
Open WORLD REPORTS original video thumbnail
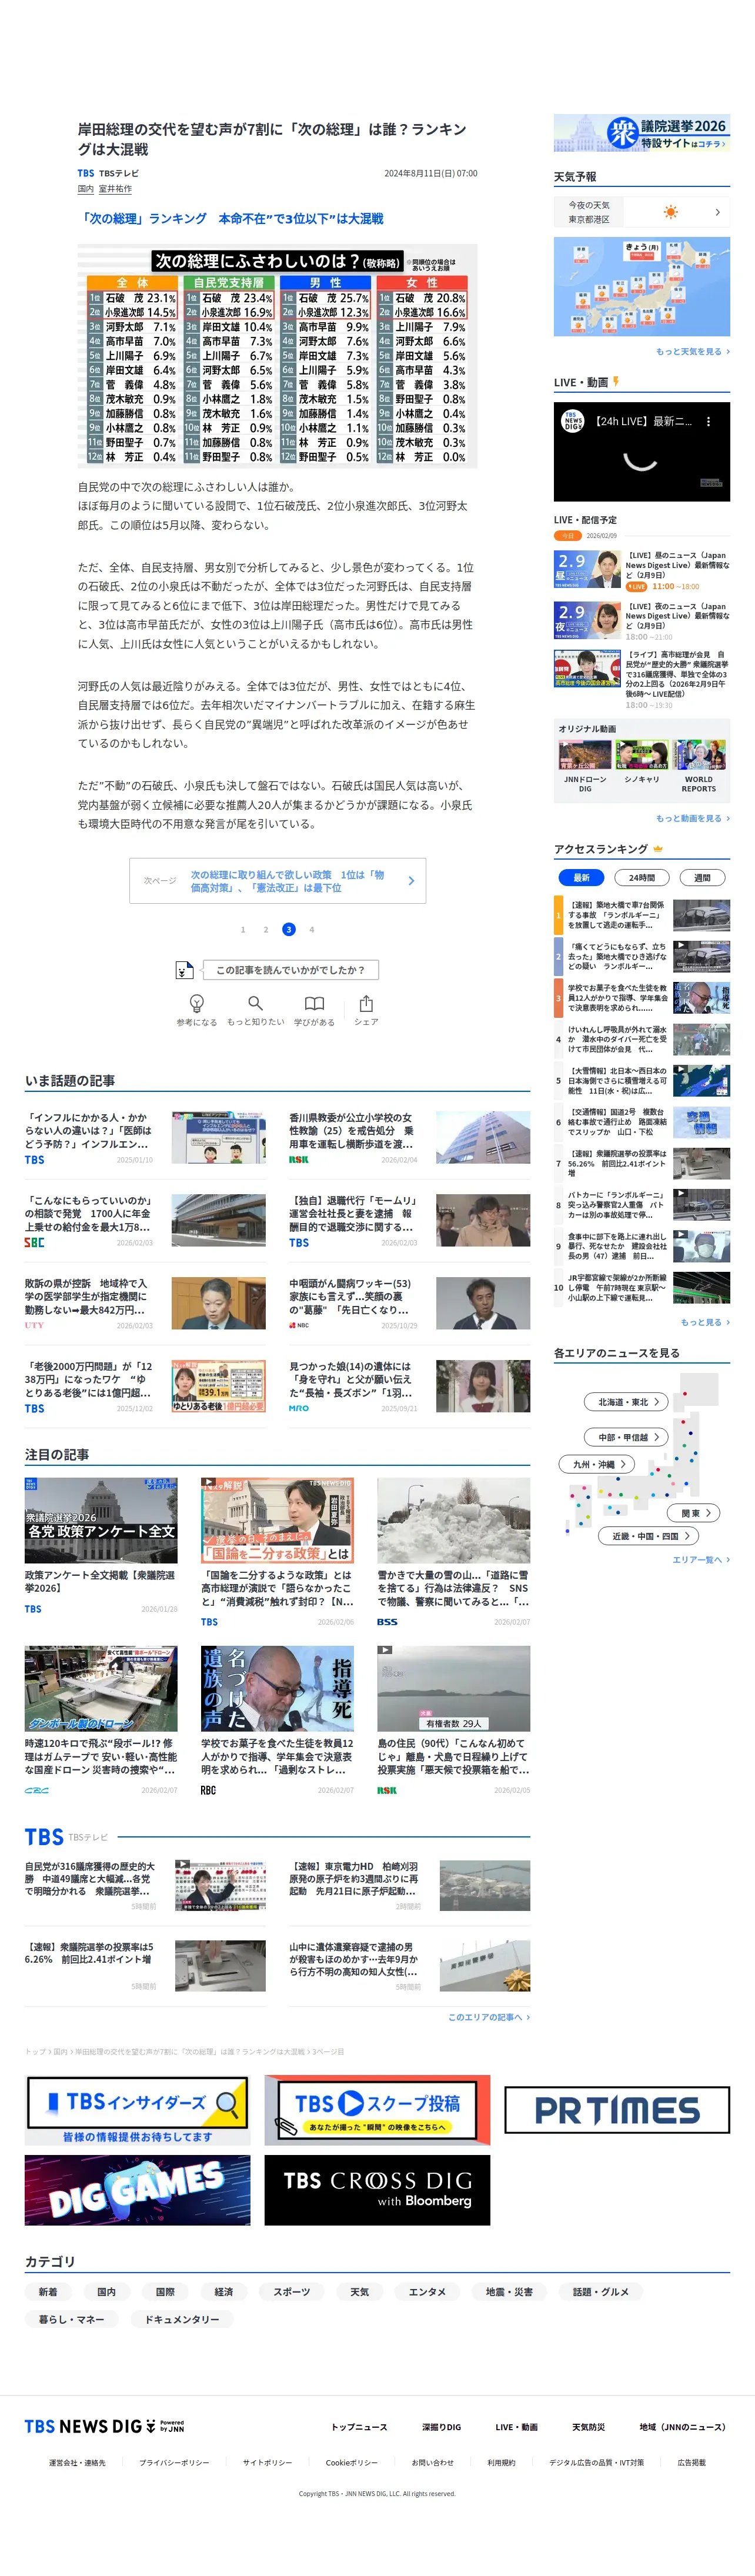coord(699,756)
